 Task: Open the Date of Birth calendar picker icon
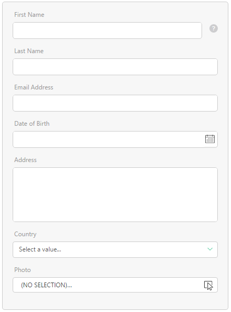click(x=210, y=139)
